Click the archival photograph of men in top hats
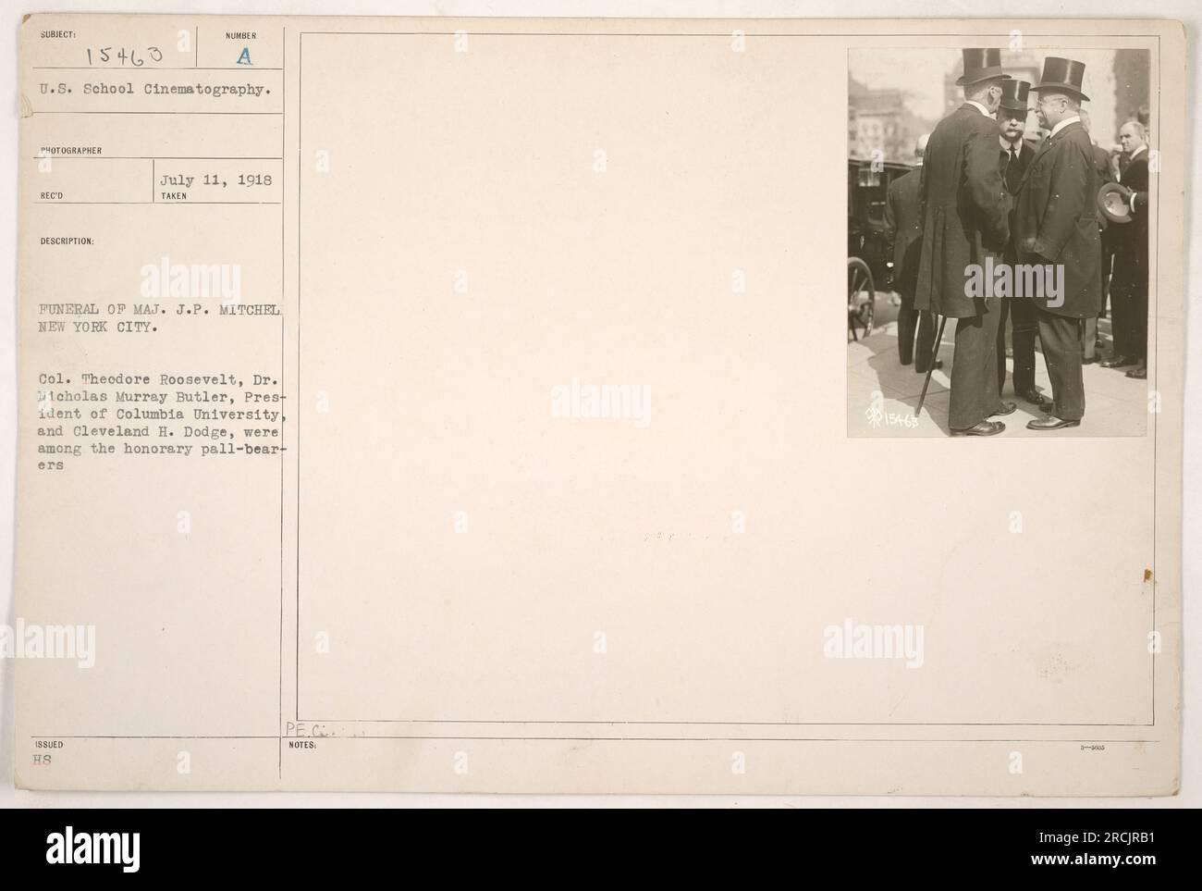This screenshot has width=1202, height=891. pos(999,242)
